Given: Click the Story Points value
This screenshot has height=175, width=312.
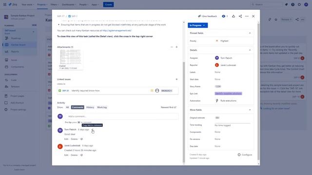Looking at the screenshot, I should [x=218, y=87].
